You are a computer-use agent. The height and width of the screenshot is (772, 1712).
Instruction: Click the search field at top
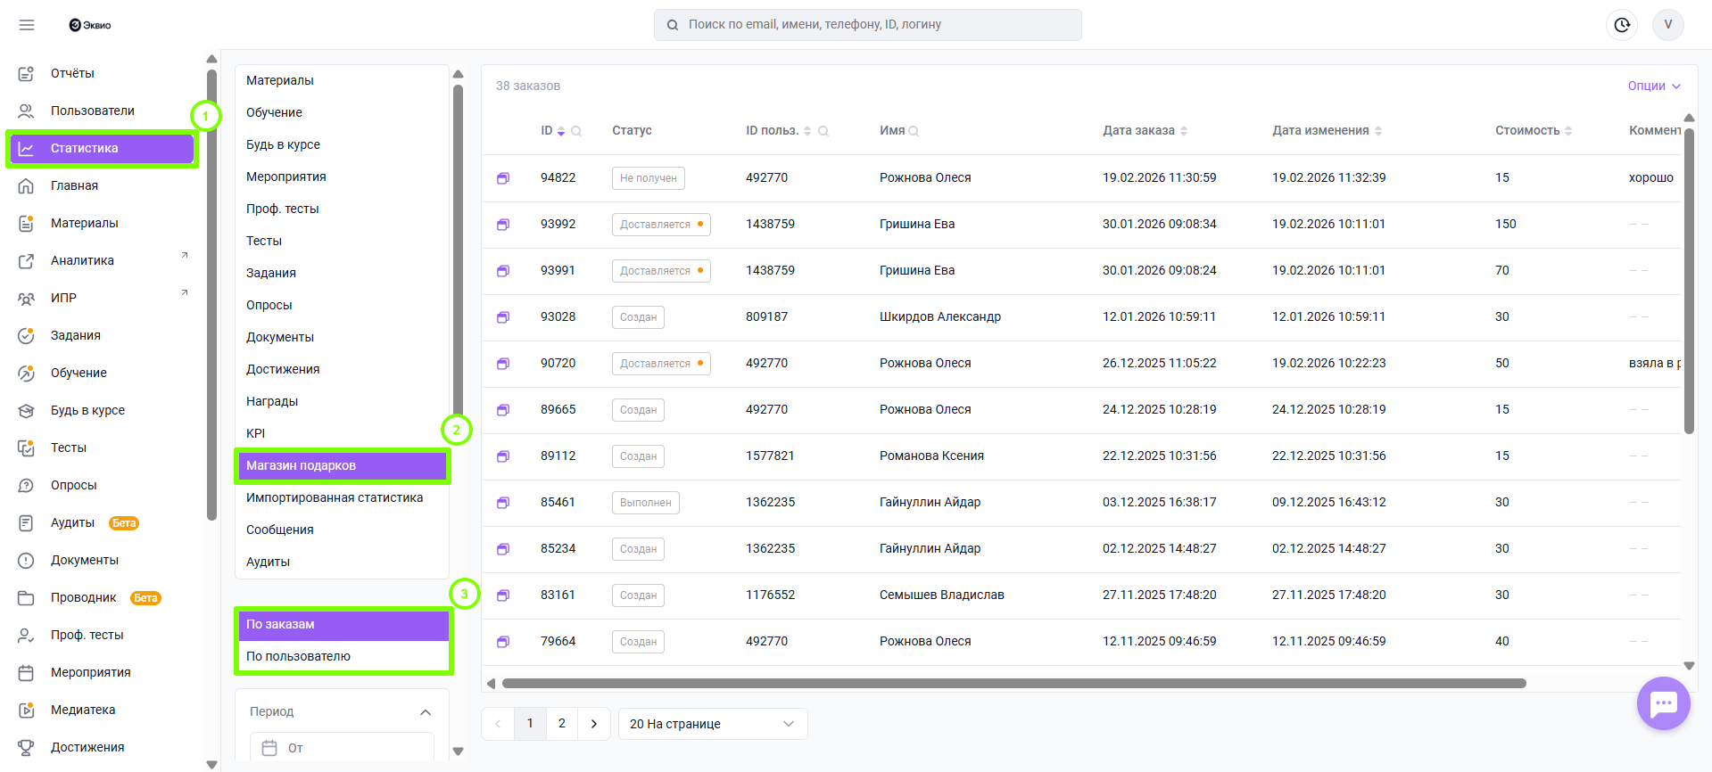click(867, 25)
